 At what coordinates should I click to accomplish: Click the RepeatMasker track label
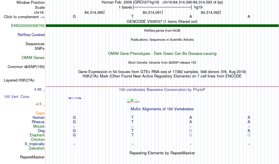(x=32, y=157)
